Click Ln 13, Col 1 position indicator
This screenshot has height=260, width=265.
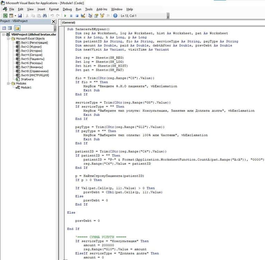tap(129, 16)
